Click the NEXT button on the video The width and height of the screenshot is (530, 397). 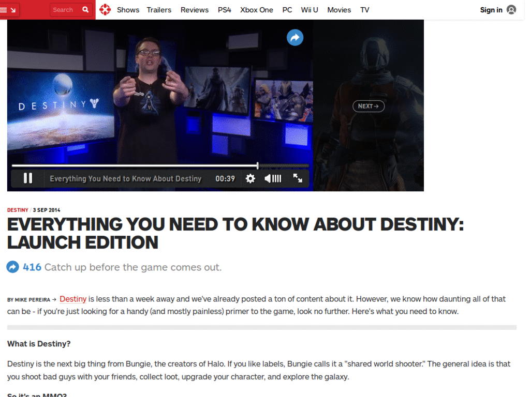click(x=368, y=106)
